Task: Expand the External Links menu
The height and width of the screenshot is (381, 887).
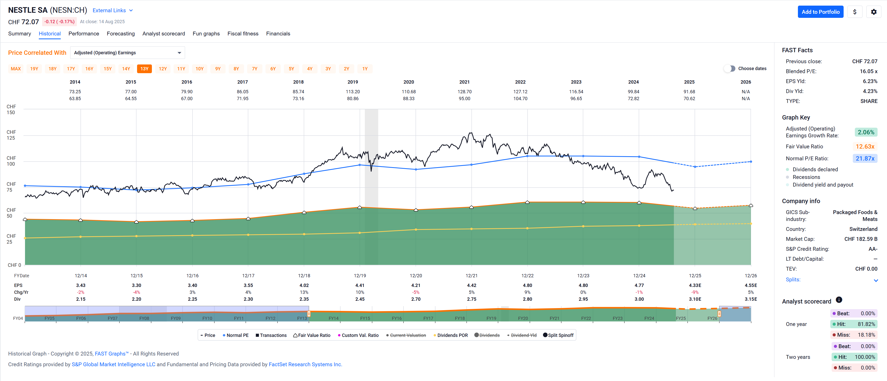Action: 113,10
